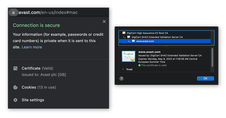Viewport: 226px width, 118px height.
Task: Click the green valid checkmark icon
Action: (x=139, y=65)
